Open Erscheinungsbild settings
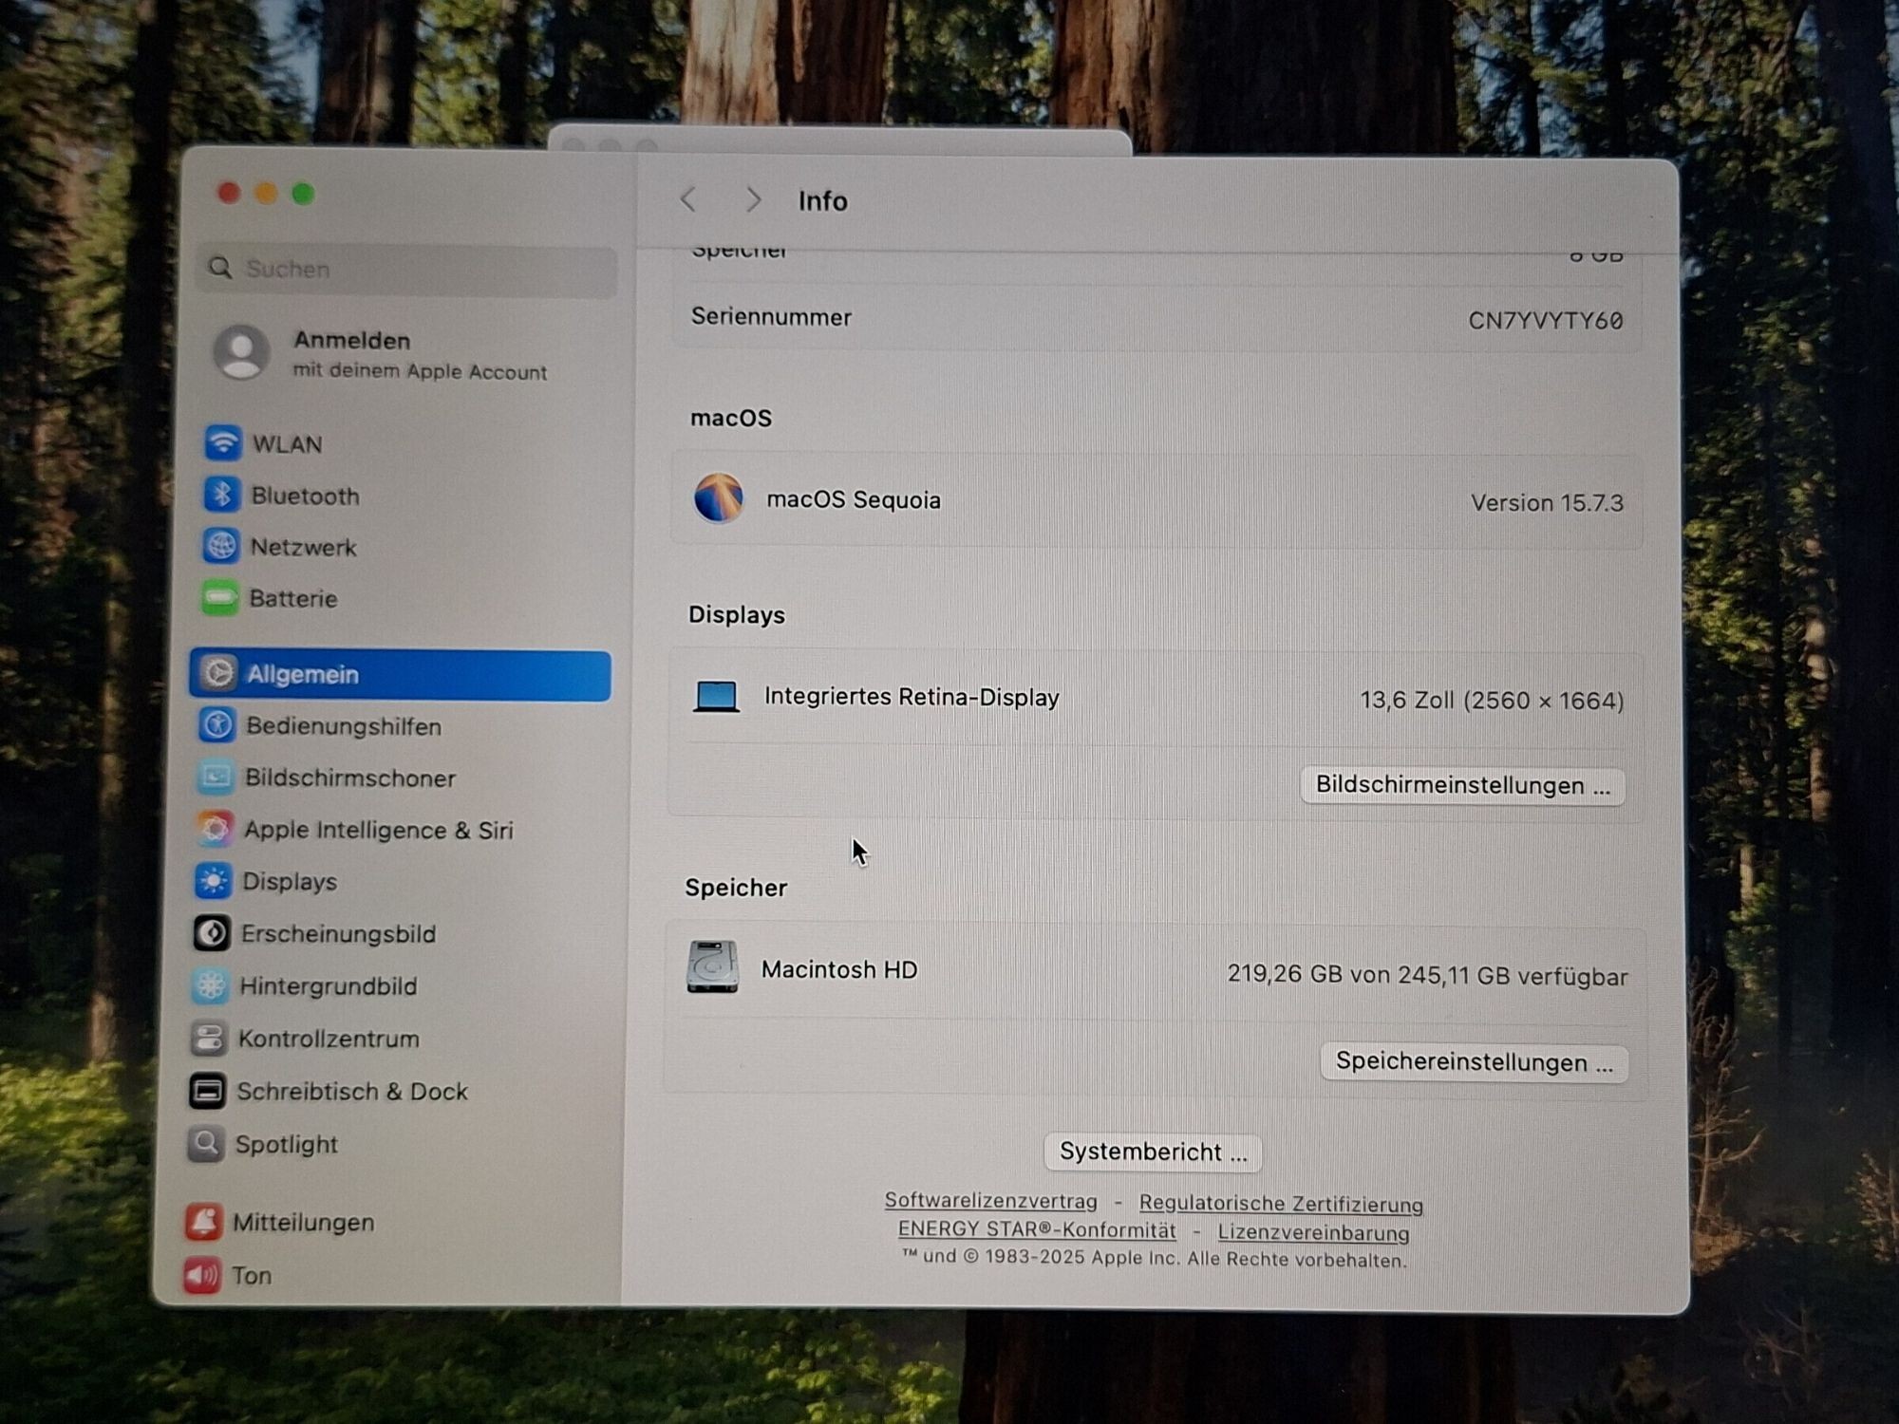1899x1424 pixels. 337,934
